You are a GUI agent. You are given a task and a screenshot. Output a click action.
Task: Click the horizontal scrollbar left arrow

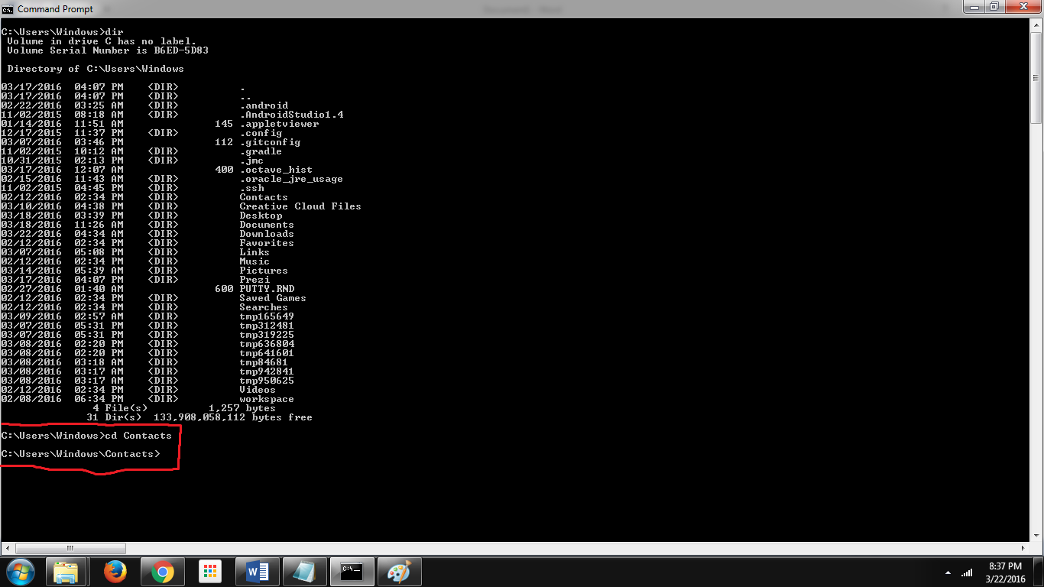5,548
